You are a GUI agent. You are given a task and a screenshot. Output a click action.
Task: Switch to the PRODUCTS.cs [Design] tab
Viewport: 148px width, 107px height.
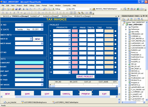pyautogui.click(x=82, y=16)
